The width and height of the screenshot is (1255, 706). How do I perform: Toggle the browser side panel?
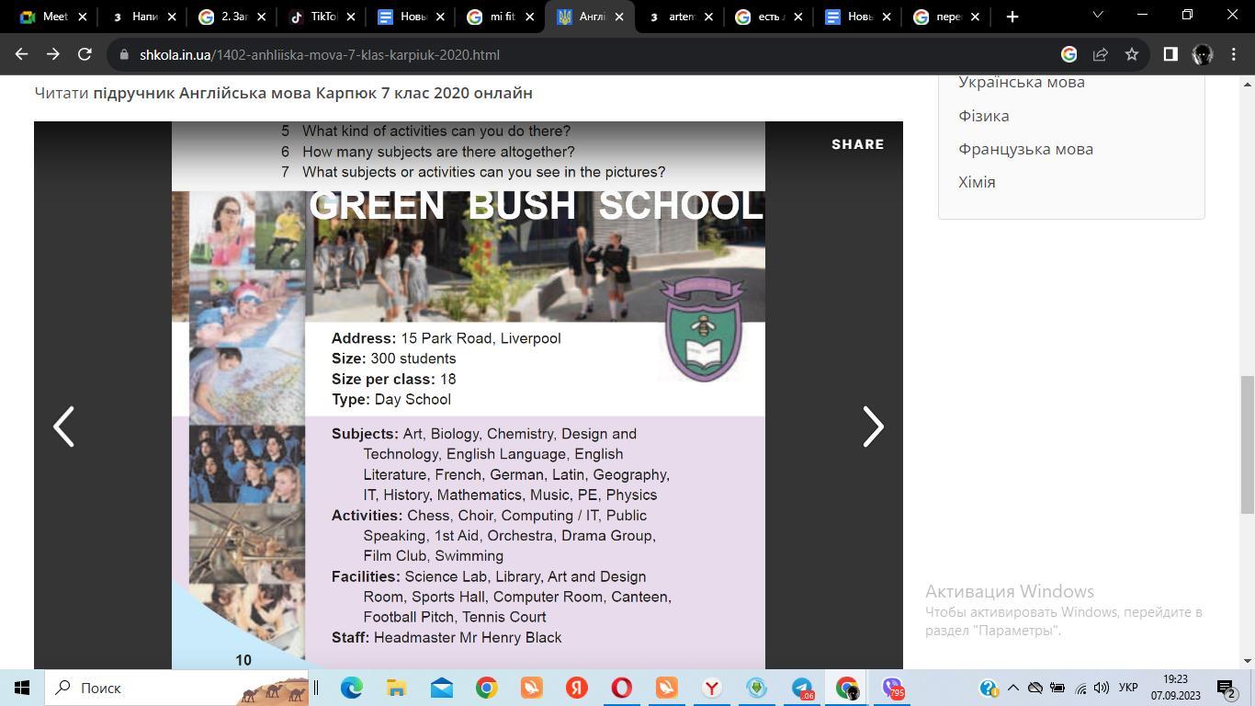click(1170, 54)
